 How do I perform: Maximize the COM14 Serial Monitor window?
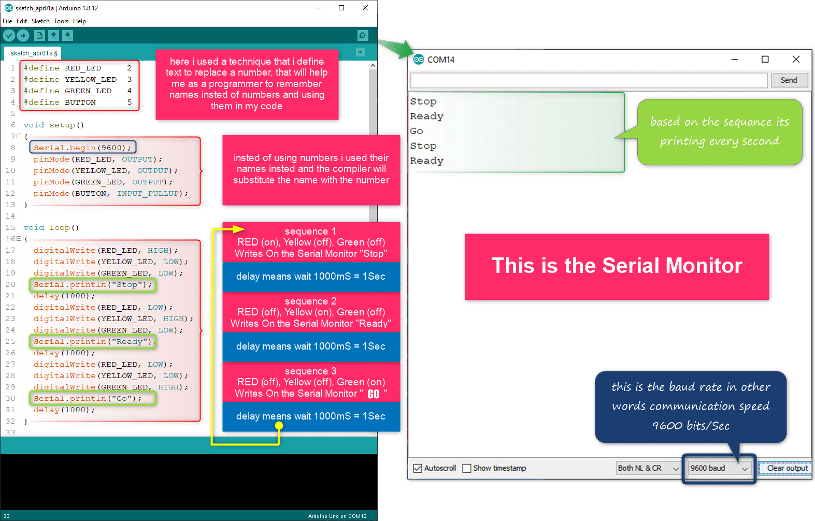(765, 60)
